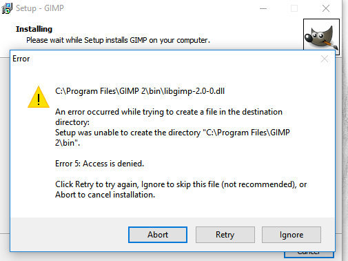
Task: Click the "Error 5: Access is denied." message
Action: point(99,164)
